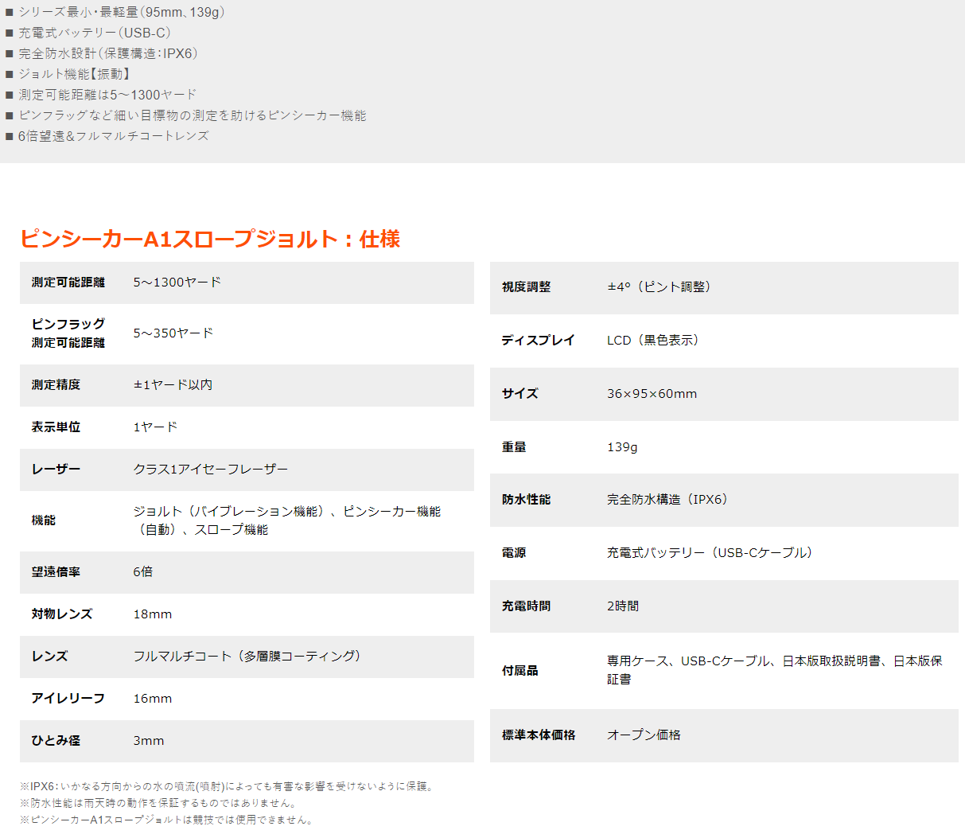Viewport: 965px width, 834px height.
Task: Select the value 6倍 in the 望遠倍率 row
Action: click(x=143, y=572)
